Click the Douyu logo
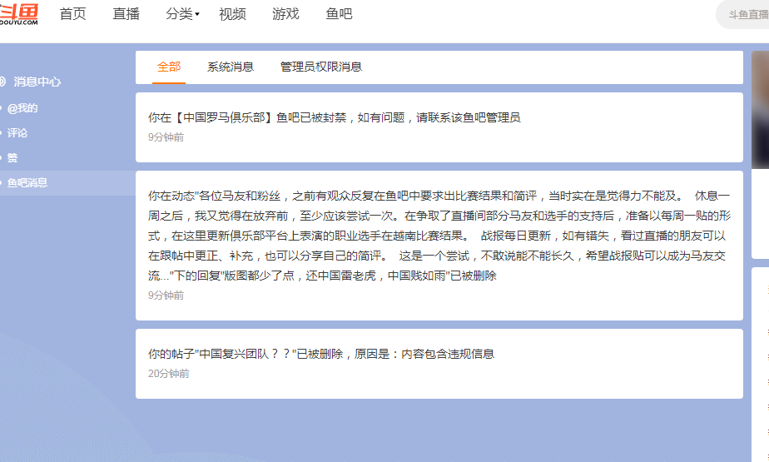Image resolution: width=769 pixels, height=462 pixels. coord(19,15)
